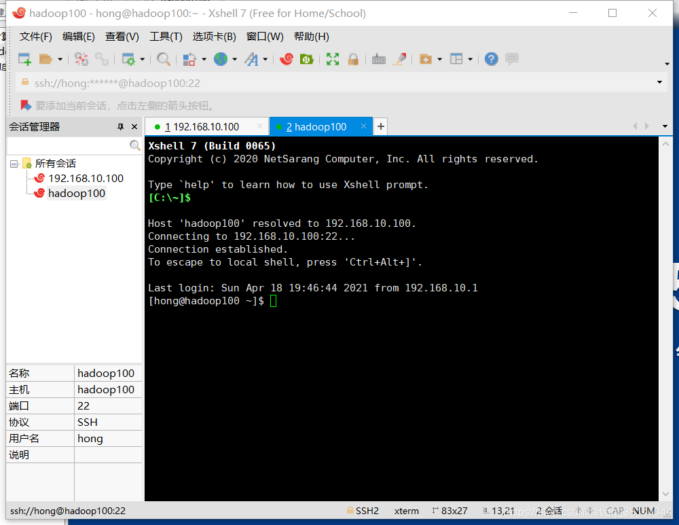
Task: Open the address bar dropdown arrow
Action: click(659, 83)
